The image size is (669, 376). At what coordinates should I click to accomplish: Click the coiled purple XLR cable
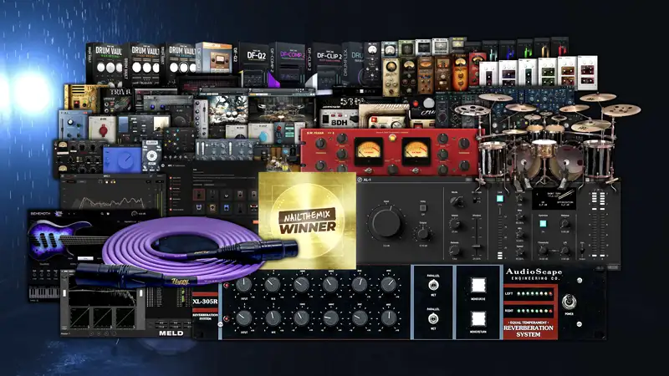click(187, 252)
